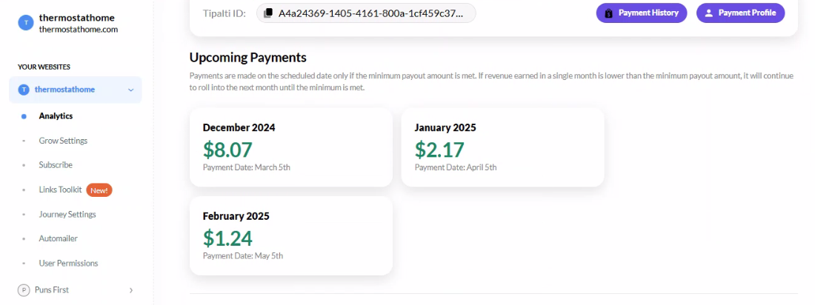The image size is (815, 305).
Task: Navigate to User Permissions
Action: (69, 264)
